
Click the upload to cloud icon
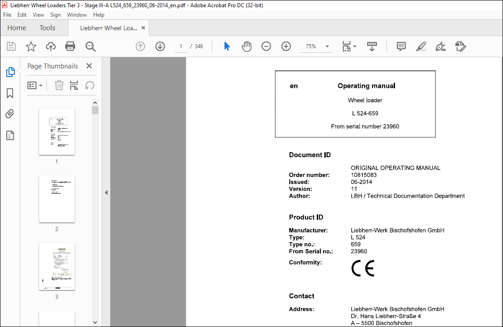coord(51,46)
